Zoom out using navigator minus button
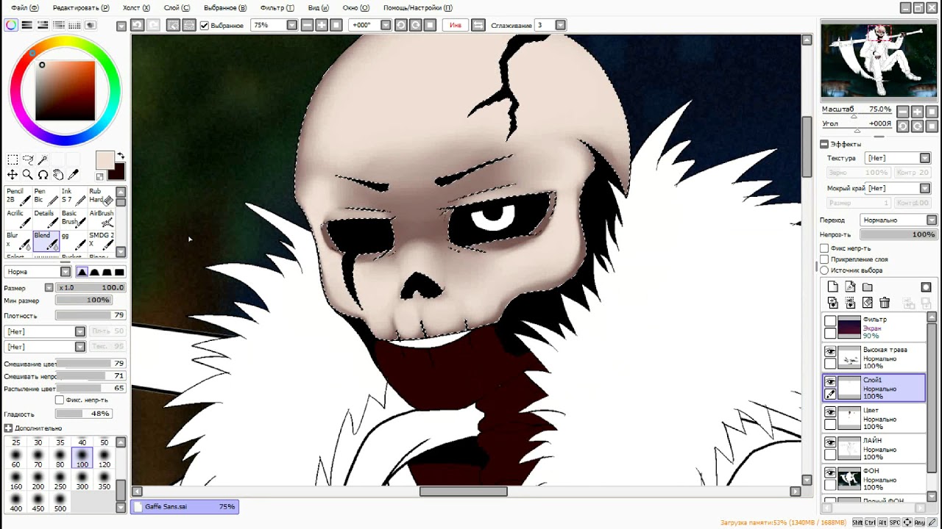Image resolution: width=942 pixels, height=529 pixels. coord(903,112)
